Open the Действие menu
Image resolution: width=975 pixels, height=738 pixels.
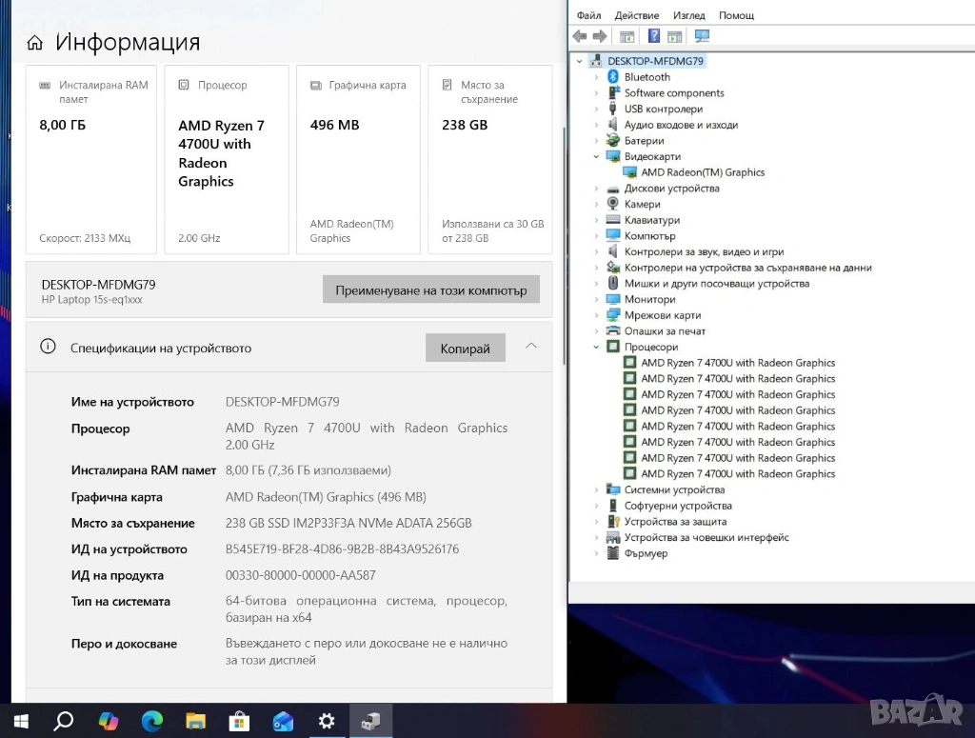(636, 15)
